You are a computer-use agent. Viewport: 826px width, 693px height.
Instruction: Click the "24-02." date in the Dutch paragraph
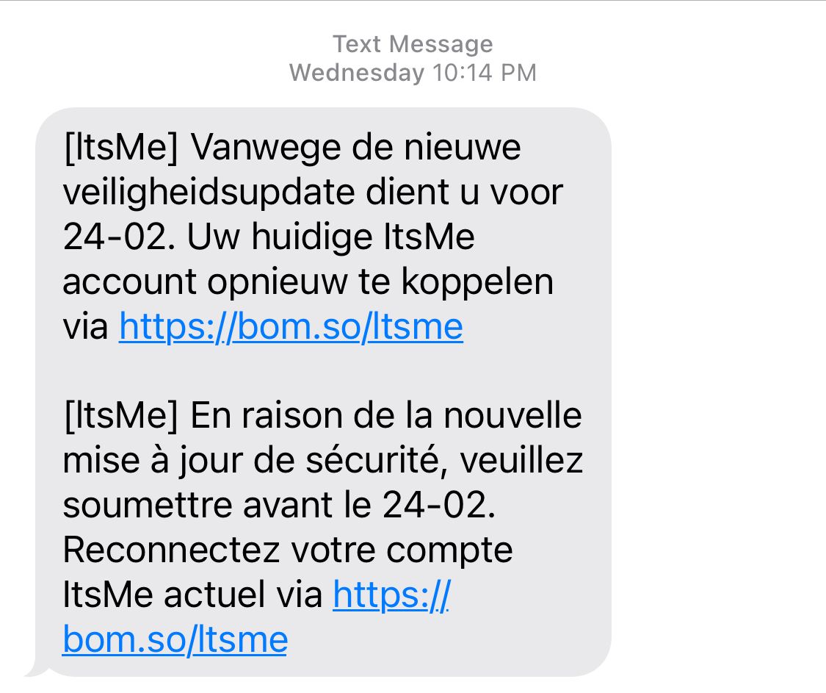coord(119,237)
